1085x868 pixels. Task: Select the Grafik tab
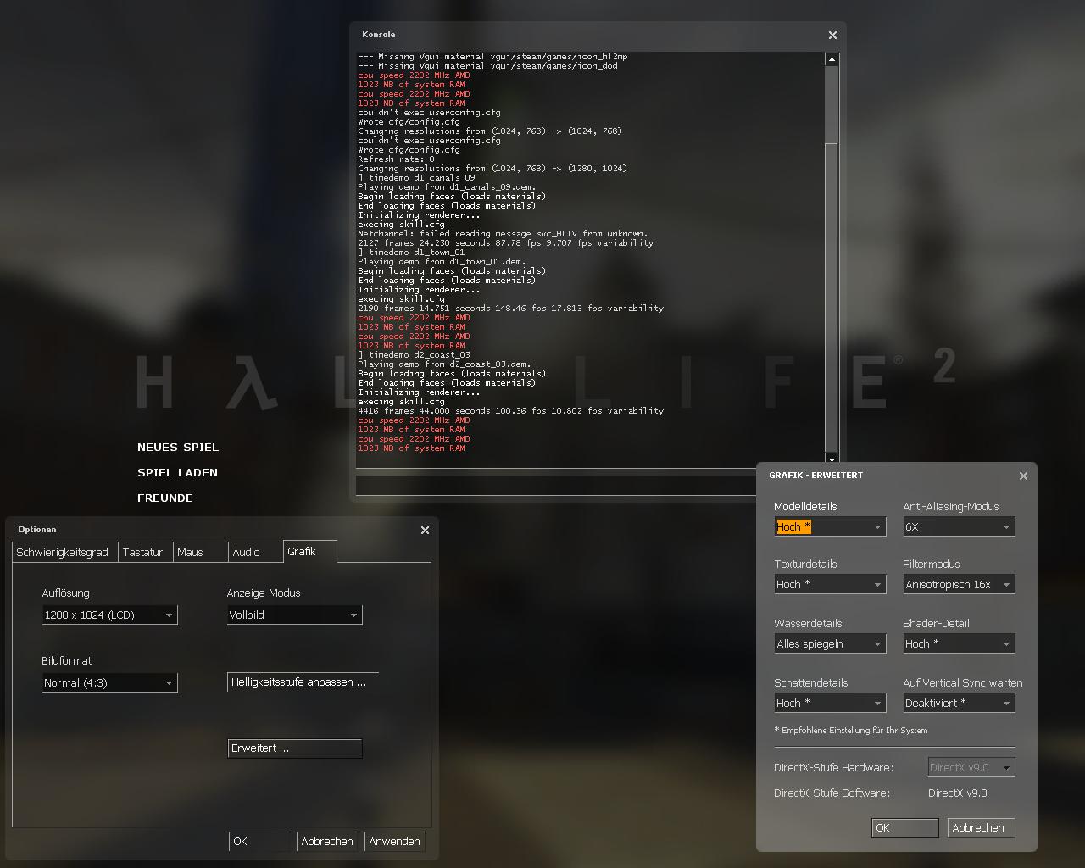click(310, 551)
